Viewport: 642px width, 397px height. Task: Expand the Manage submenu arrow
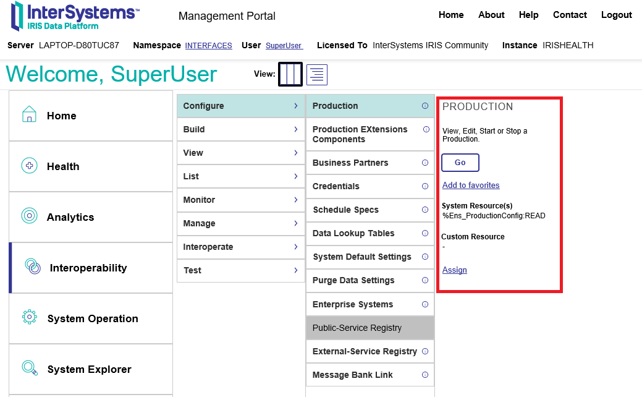[x=295, y=223]
